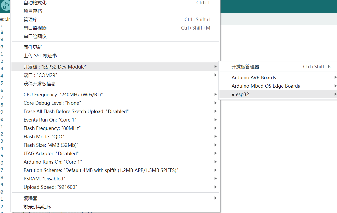Viewport: 337px width, 213px height.
Task: Open Upload Speed "921600" setting
Action: coord(115,187)
